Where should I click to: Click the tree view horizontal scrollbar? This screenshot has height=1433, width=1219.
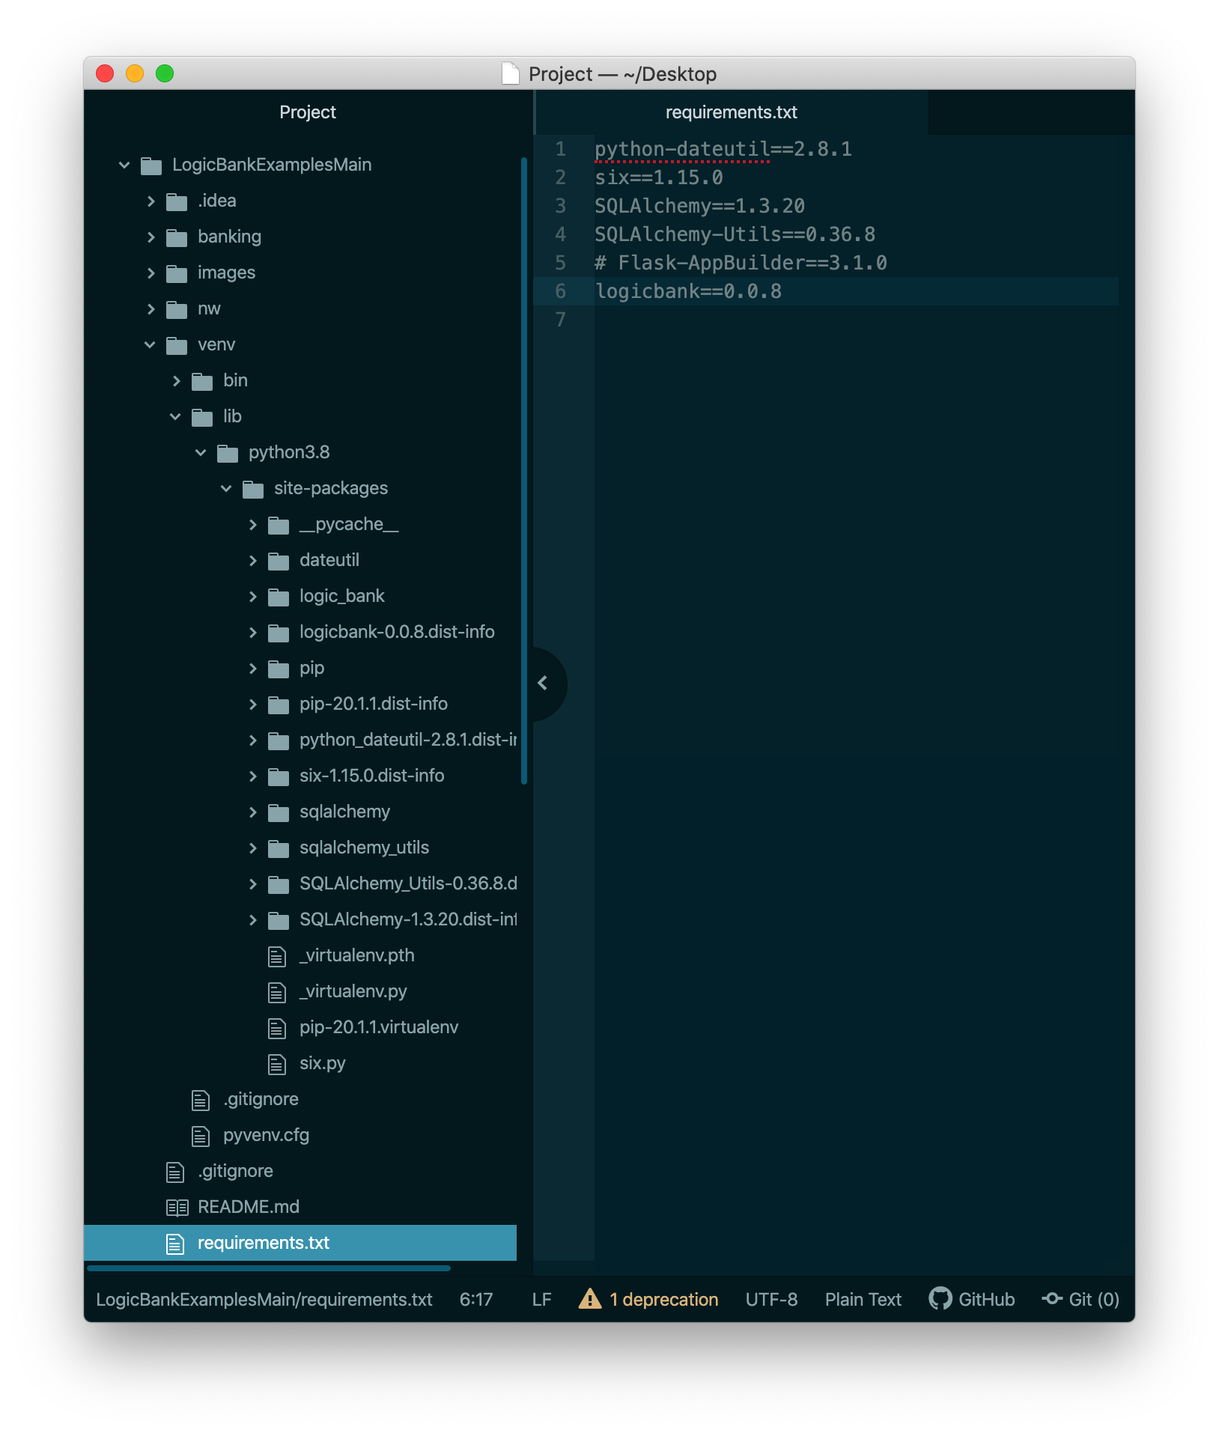click(268, 1268)
